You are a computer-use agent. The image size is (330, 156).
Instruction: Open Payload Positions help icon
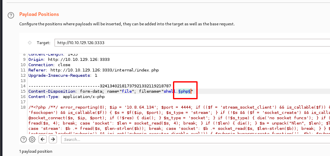[11, 15]
